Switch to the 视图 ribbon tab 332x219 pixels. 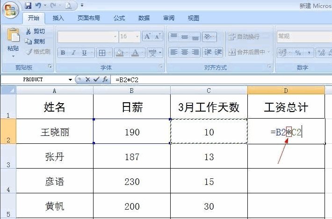(x=193, y=18)
